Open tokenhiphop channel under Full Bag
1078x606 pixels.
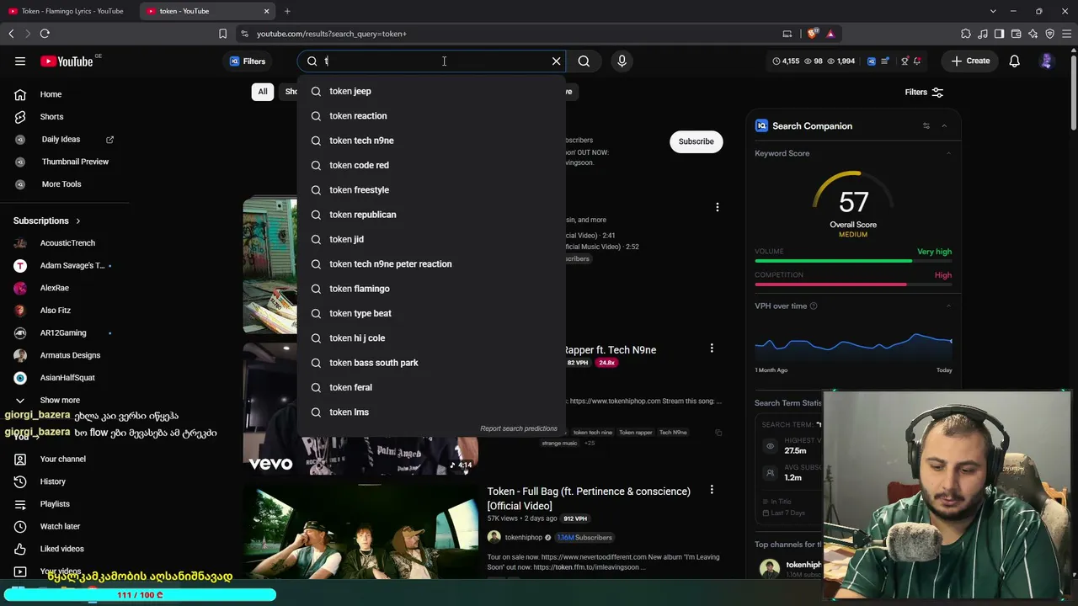523,538
